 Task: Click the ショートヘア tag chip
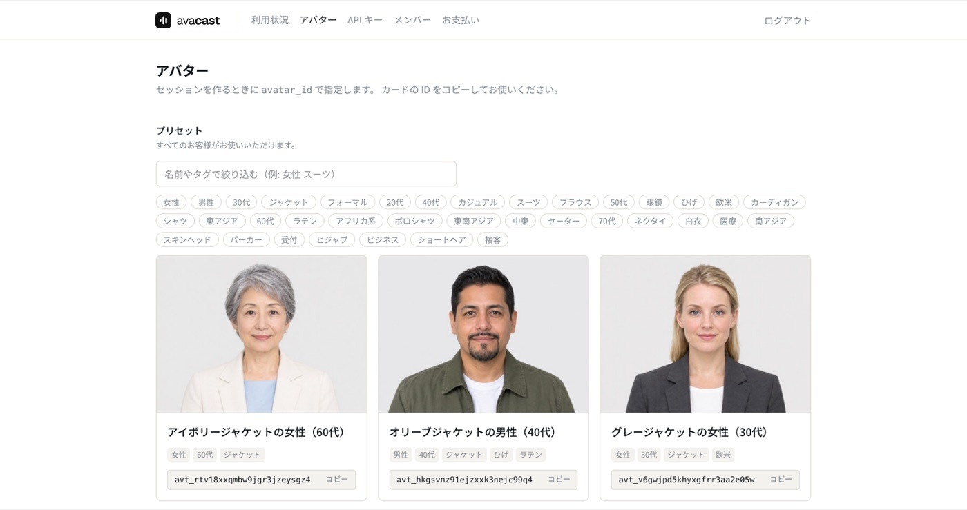click(x=441, y=239)
